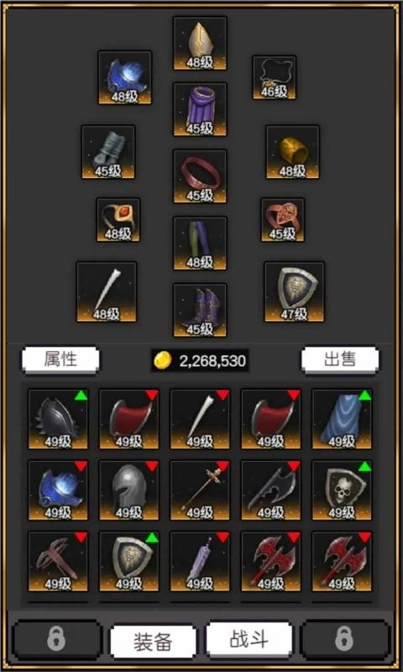Click the locked left bottom tab
Viewport: 403px width, 672px height.
57,639
